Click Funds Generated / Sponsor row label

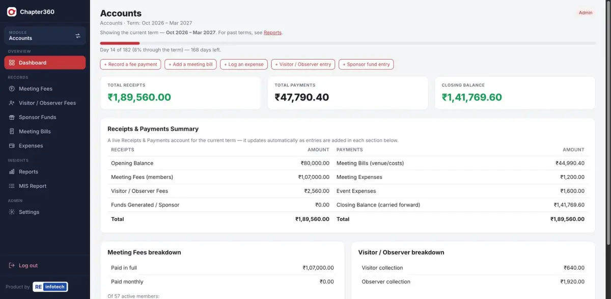[x=145, y=205]
